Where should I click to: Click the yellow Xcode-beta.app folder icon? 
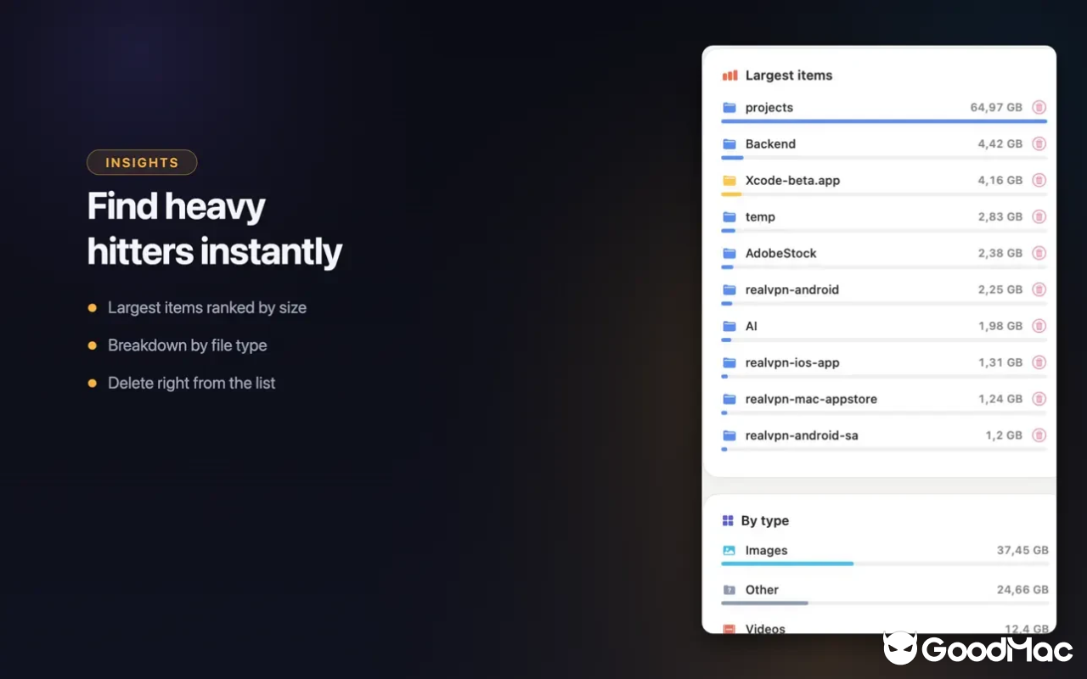[x=729, y=181]
